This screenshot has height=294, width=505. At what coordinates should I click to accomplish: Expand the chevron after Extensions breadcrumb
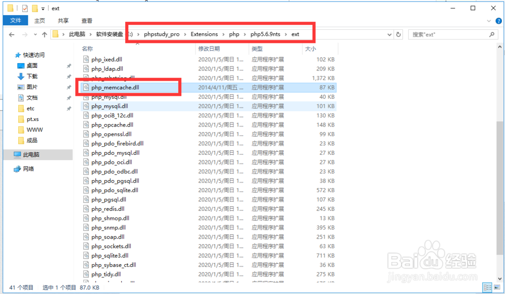224,34
